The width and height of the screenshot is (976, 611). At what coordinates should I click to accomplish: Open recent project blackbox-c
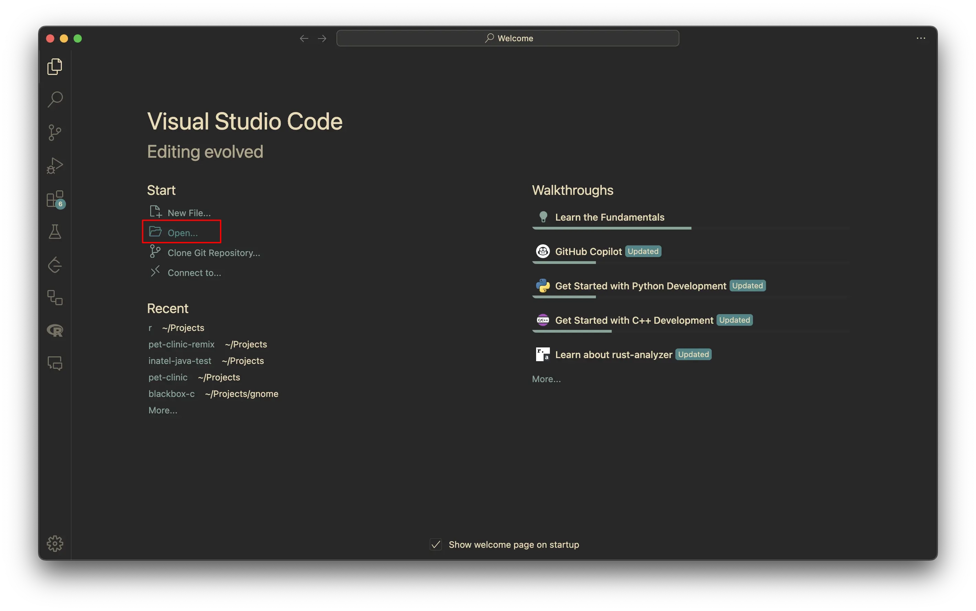pyautogui.click(x=171, y=393)
